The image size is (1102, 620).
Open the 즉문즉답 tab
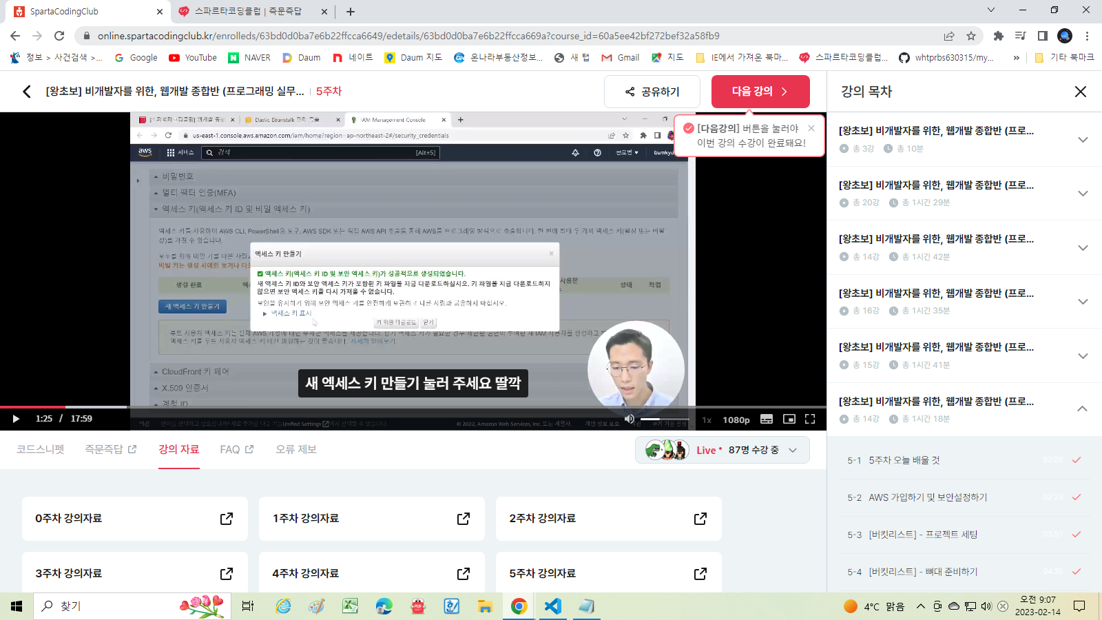click(110, 449)
